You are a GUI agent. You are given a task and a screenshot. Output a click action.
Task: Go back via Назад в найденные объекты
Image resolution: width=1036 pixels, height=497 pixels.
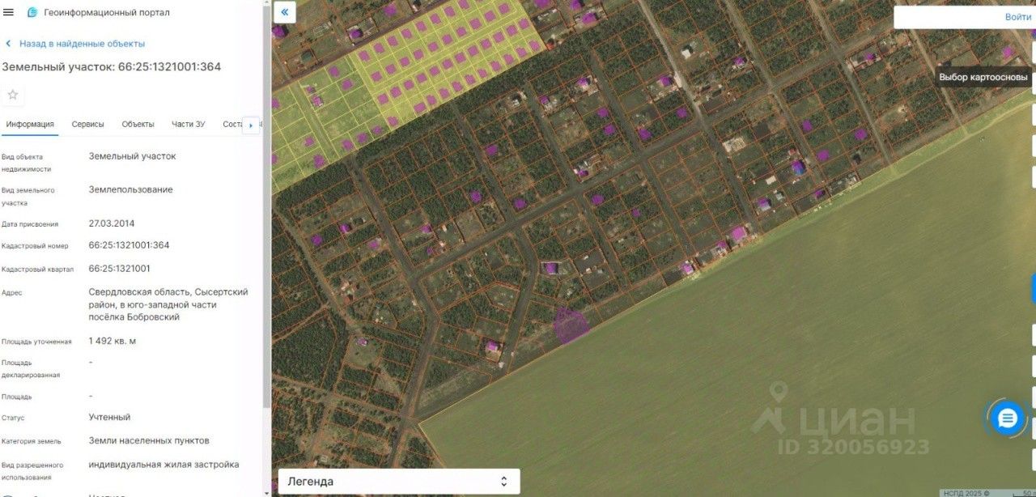[75, 44]
